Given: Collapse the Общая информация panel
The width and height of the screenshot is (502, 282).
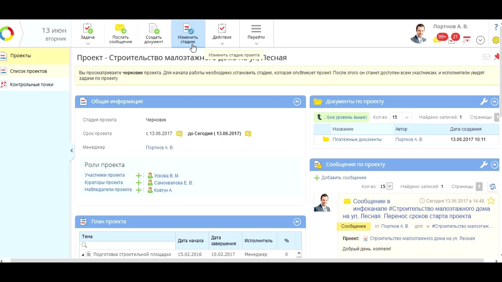Looking at the screenshot, I should tap(297, 102).
